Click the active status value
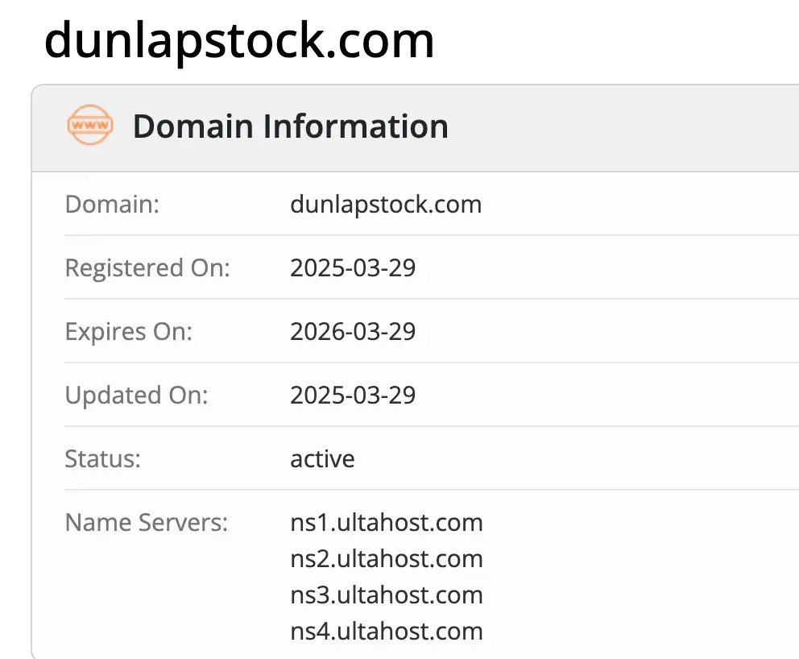The image size is (799, 659). coord(322,459)
